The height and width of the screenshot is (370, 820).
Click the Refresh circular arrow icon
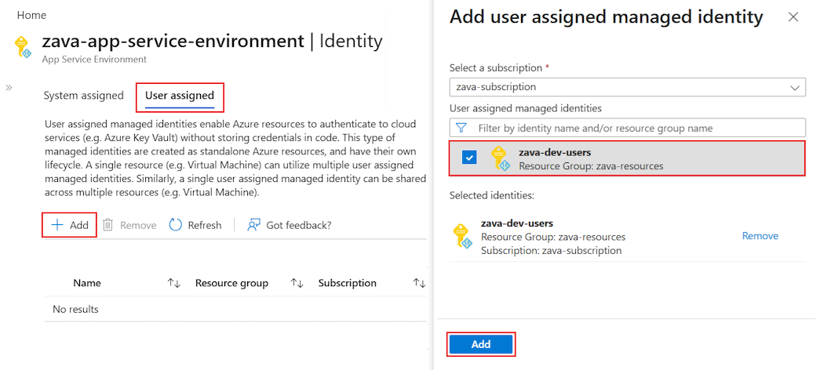click(176, 225)
